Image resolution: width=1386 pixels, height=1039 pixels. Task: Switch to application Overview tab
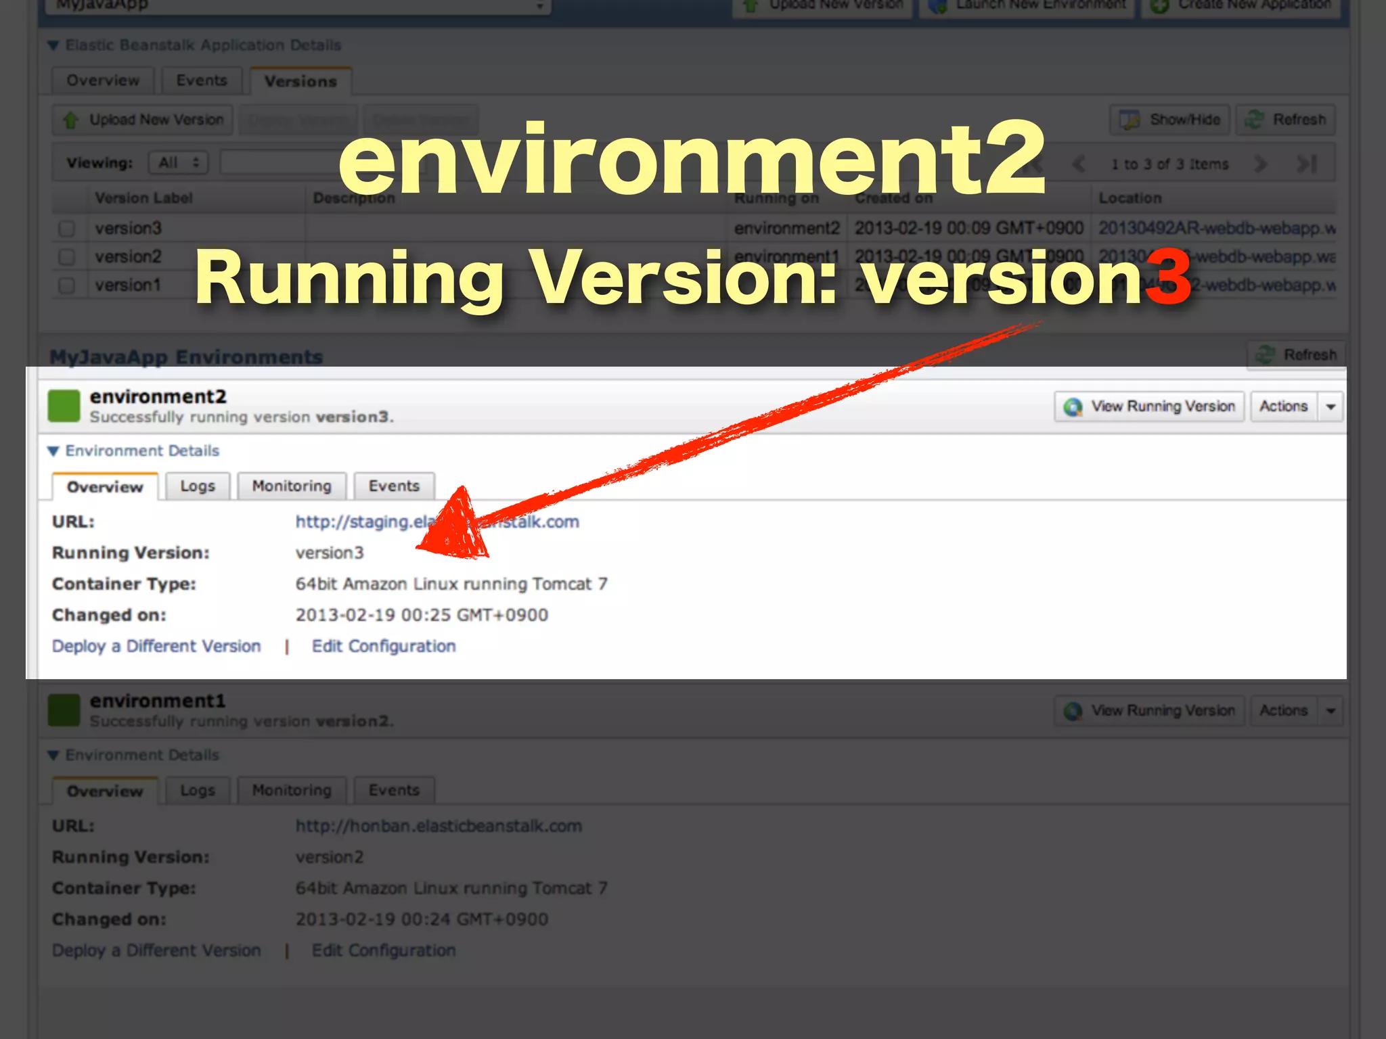coord(103,80)
